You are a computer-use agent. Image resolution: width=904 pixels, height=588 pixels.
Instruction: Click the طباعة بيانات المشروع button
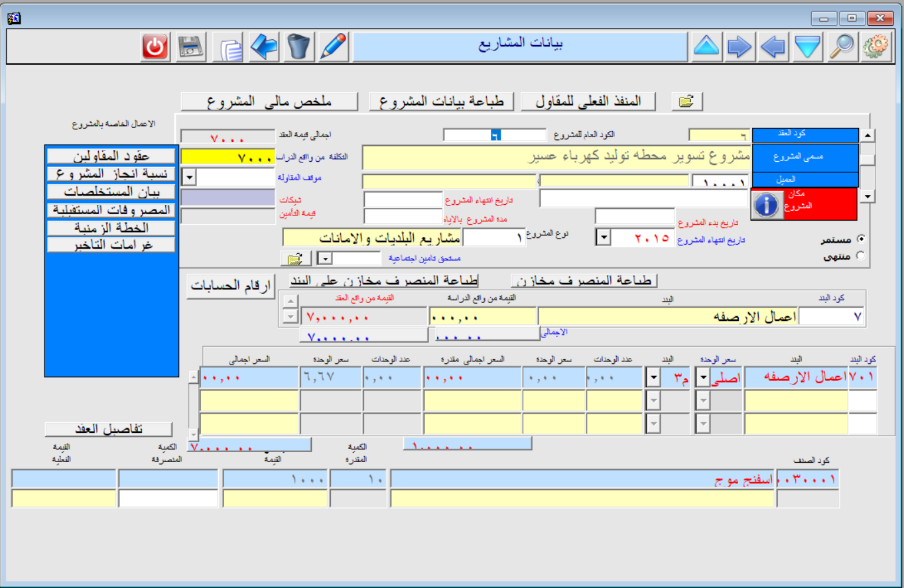click(442, 101)
